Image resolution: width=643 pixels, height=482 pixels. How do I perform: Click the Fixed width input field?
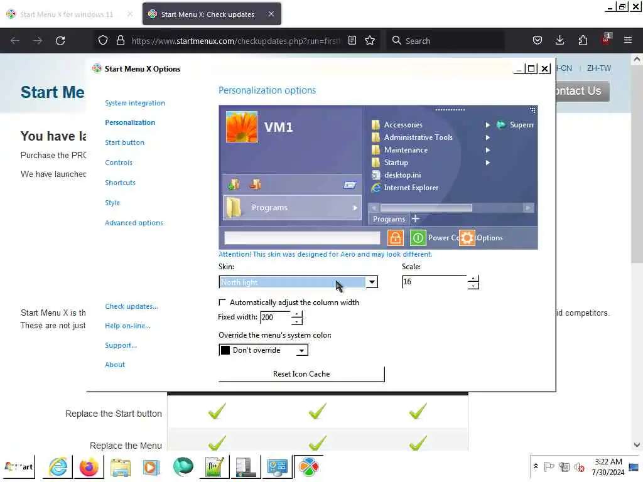pyautogui.click(x=276, y=317)
